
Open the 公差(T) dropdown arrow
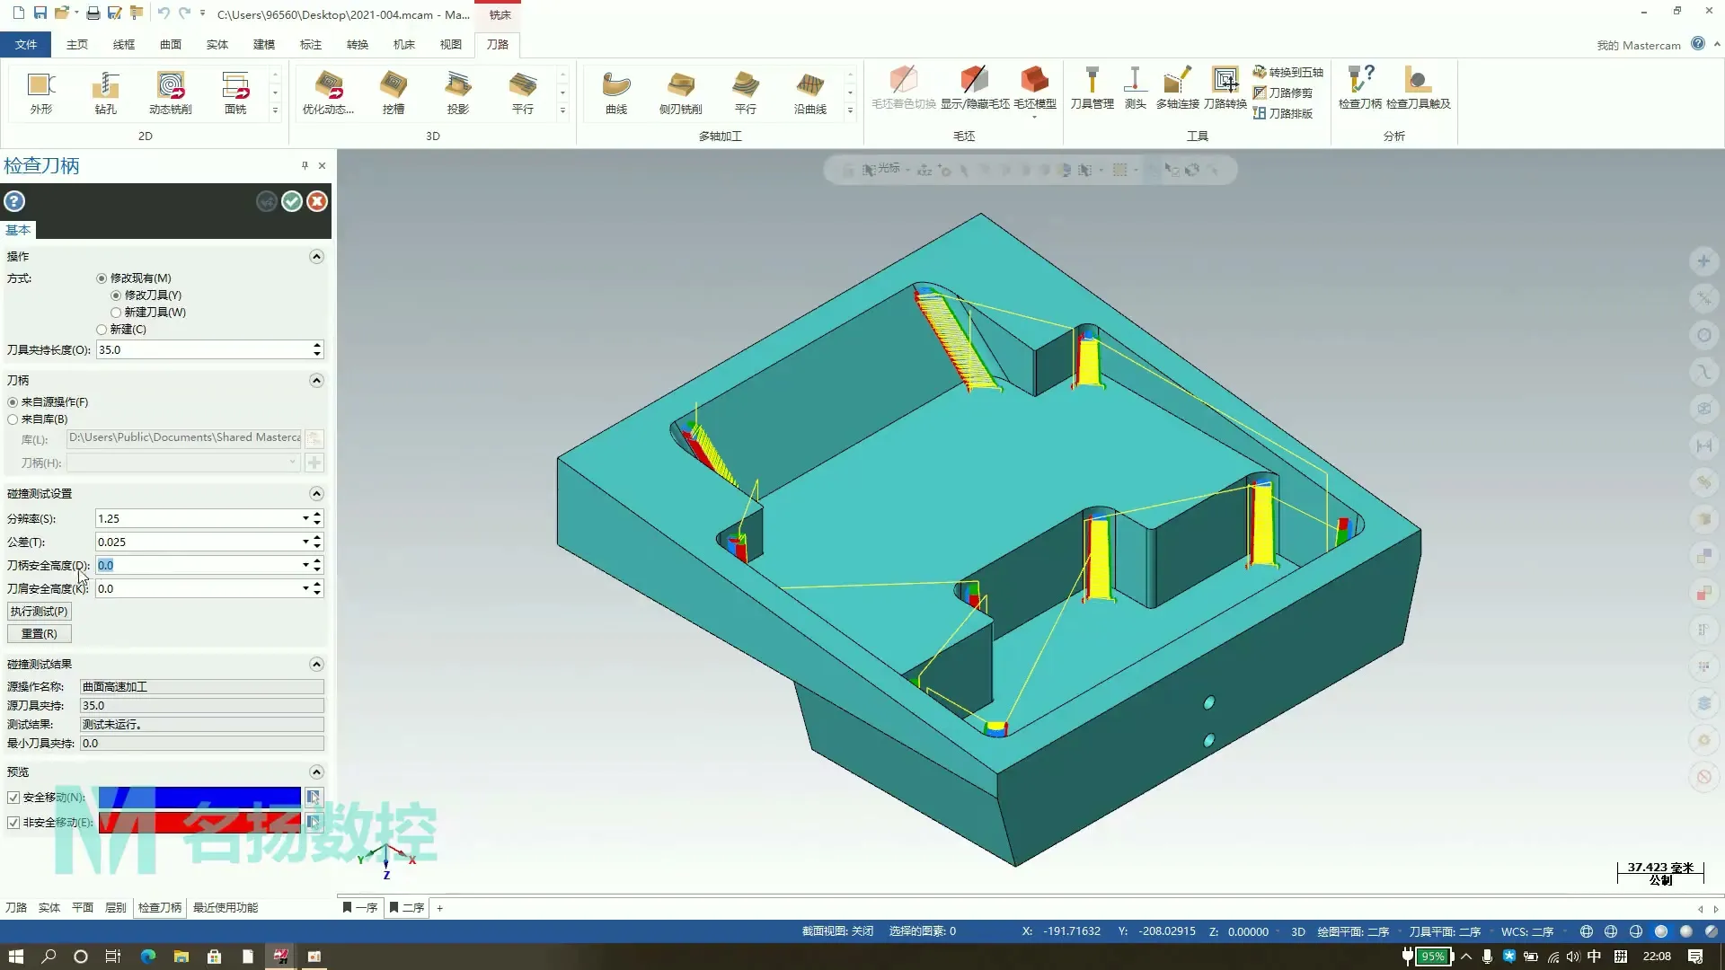pyautogui.click(x=305, y=542)
